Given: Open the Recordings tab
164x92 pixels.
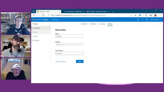Looking at the screenshot, I should point(93,24).
